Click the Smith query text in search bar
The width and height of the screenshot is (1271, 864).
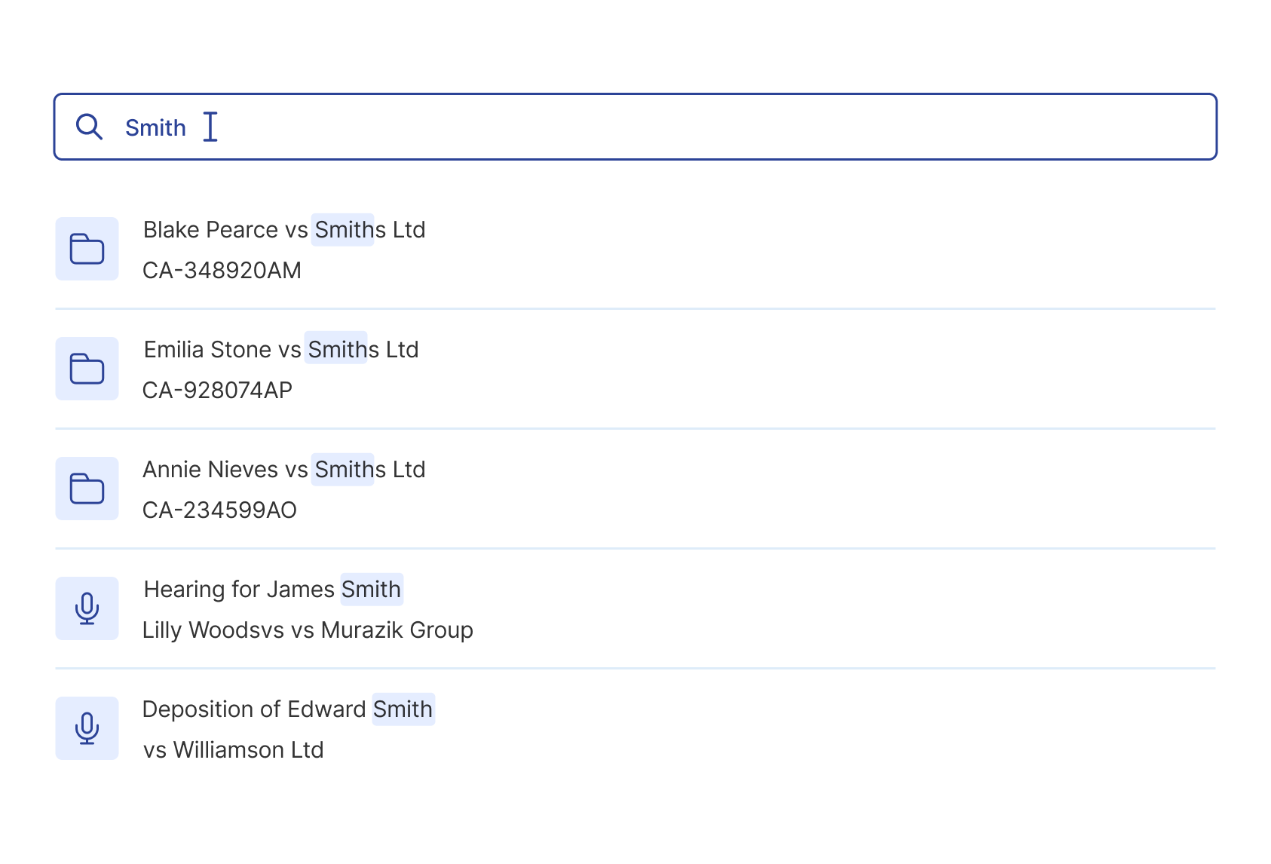(155, 128)
